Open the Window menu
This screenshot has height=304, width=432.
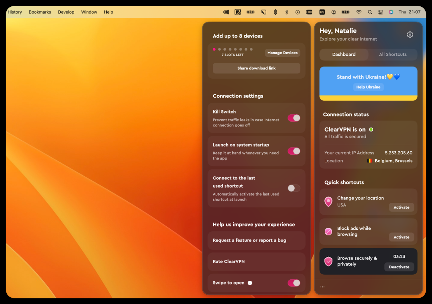[89, 12]
